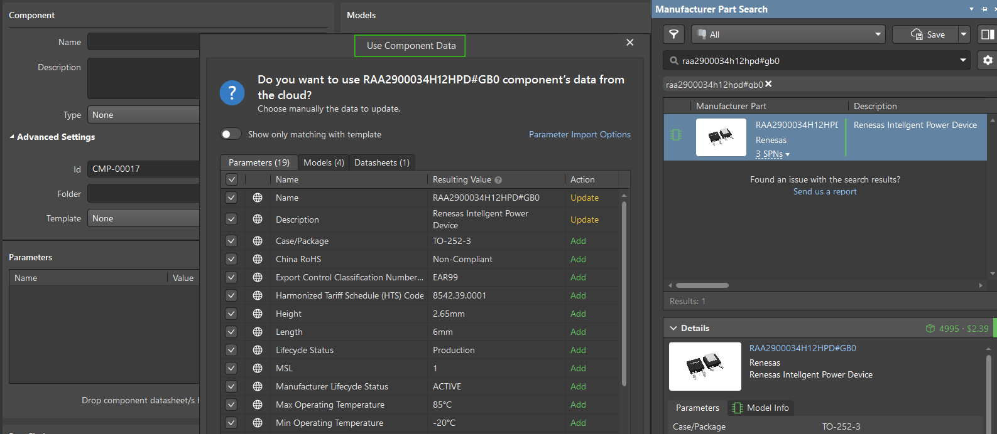Click the Resulting Value help icon
Image resolution: width=997 pixels, height=434 pixels.
(x=498, y=180)
